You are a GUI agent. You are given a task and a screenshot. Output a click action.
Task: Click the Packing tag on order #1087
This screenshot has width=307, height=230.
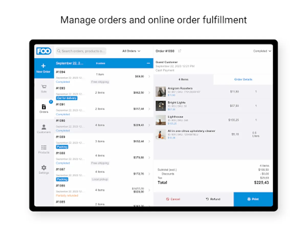(x=62, y=179)
